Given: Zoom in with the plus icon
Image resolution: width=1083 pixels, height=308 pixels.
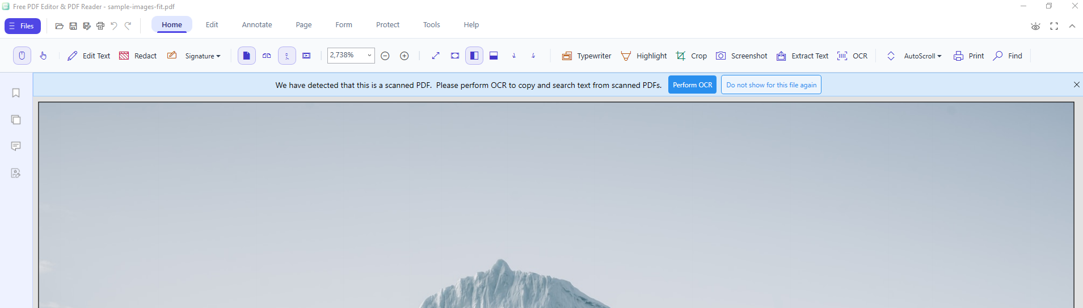Looking at the screenshot, I should coord(404,56).
